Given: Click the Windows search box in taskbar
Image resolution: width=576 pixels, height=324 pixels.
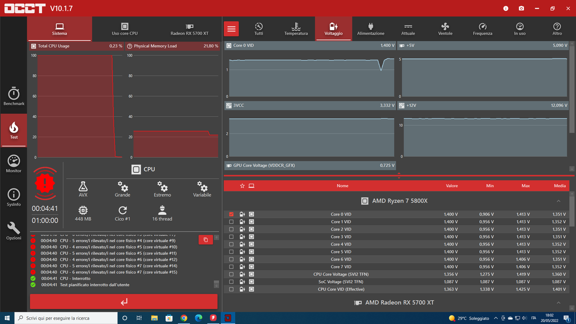Looking at the screenshot, I should (66, 318).
